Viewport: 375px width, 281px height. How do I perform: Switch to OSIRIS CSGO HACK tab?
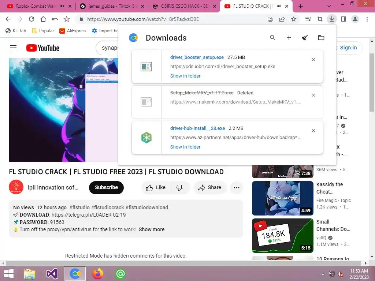(x=184, y=6)
